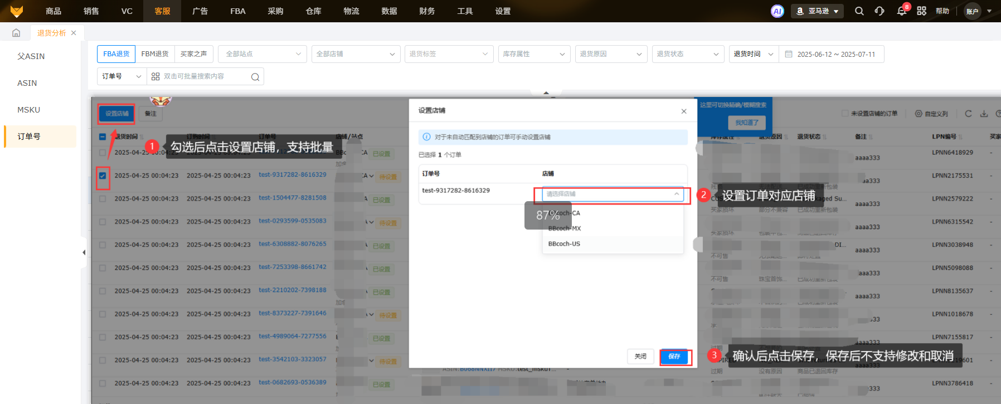Collapse the filter panel with the up arrow

click(546, 93)
